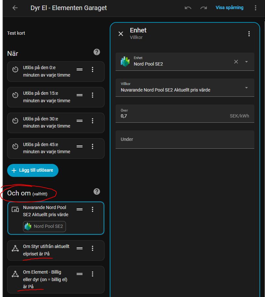Click the redo icon in header

(x=204, y=8)
